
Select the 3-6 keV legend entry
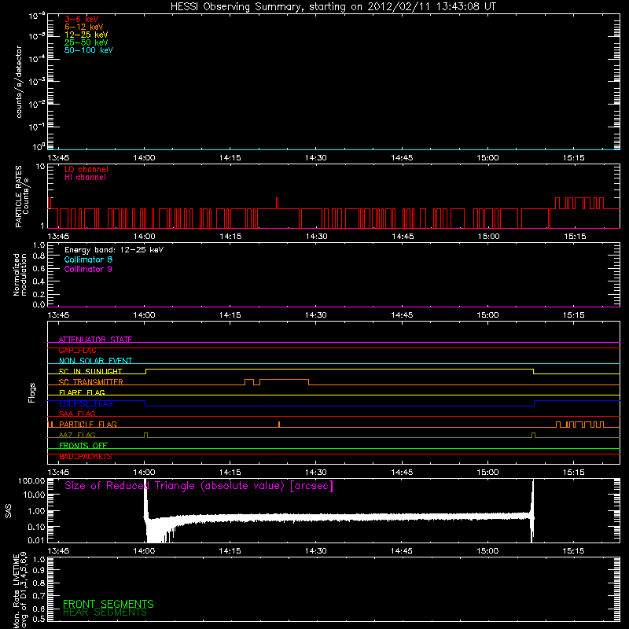pyautogui.click(x=82, y=19)
